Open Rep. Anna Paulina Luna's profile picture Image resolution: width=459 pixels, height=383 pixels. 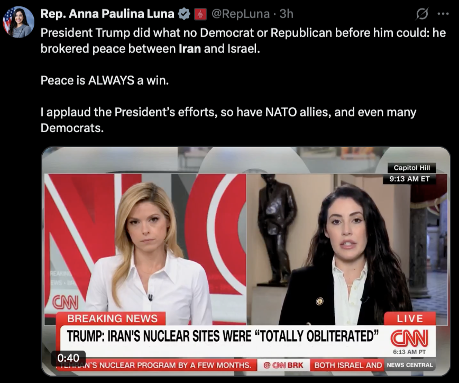19,22
